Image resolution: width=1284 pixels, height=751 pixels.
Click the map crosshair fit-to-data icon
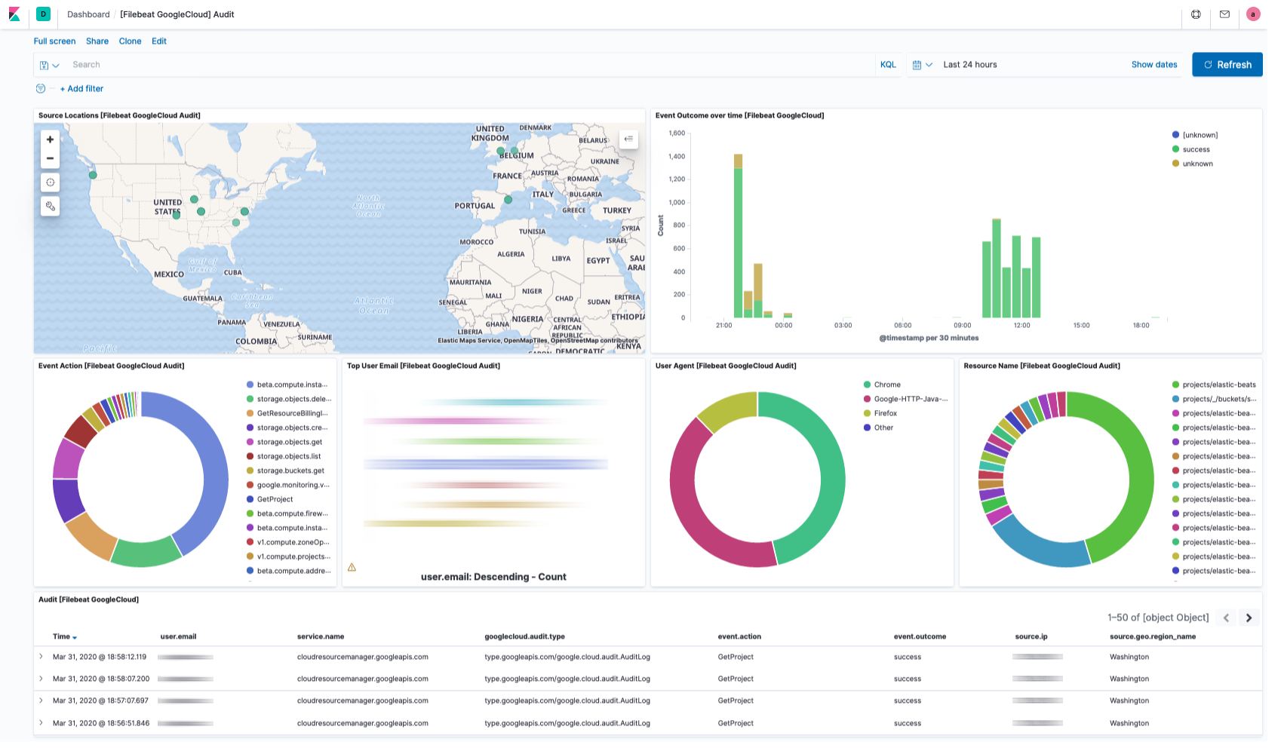point(49,182)
